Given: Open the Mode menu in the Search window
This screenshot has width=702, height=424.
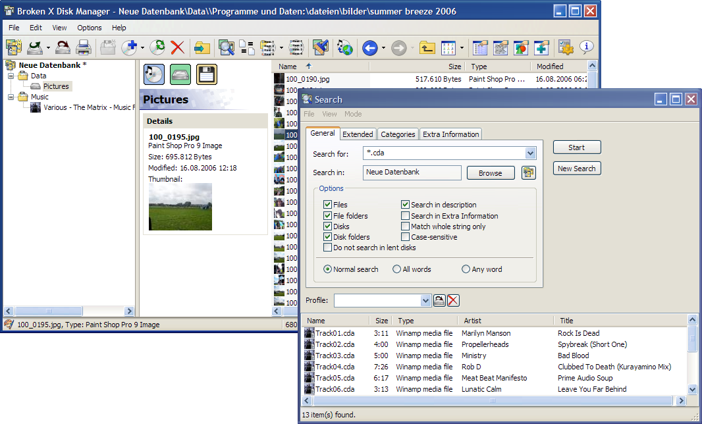Looking at the screenshot, I should coord(352,114).
